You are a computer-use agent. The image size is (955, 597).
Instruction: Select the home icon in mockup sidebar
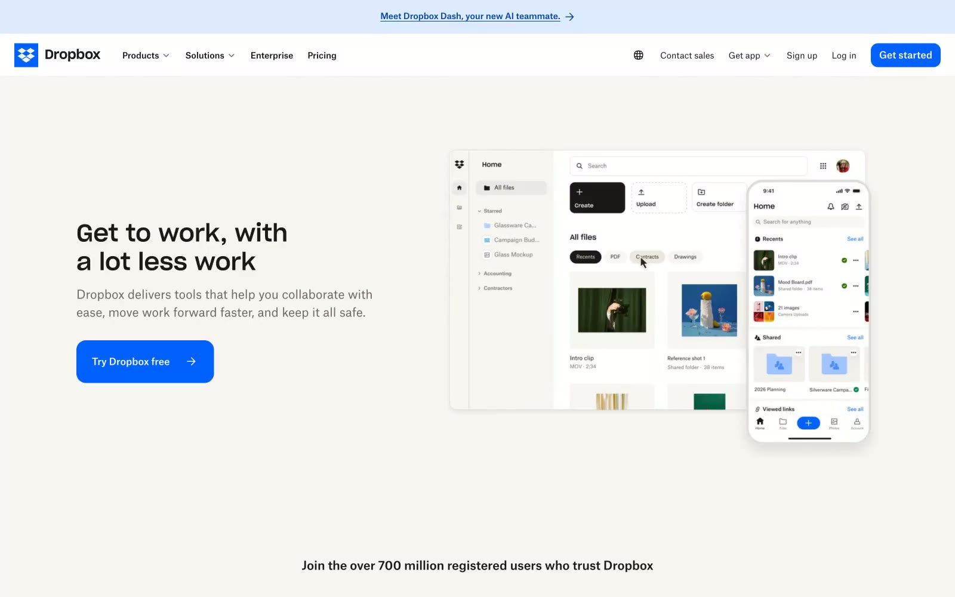click(459, 187)
